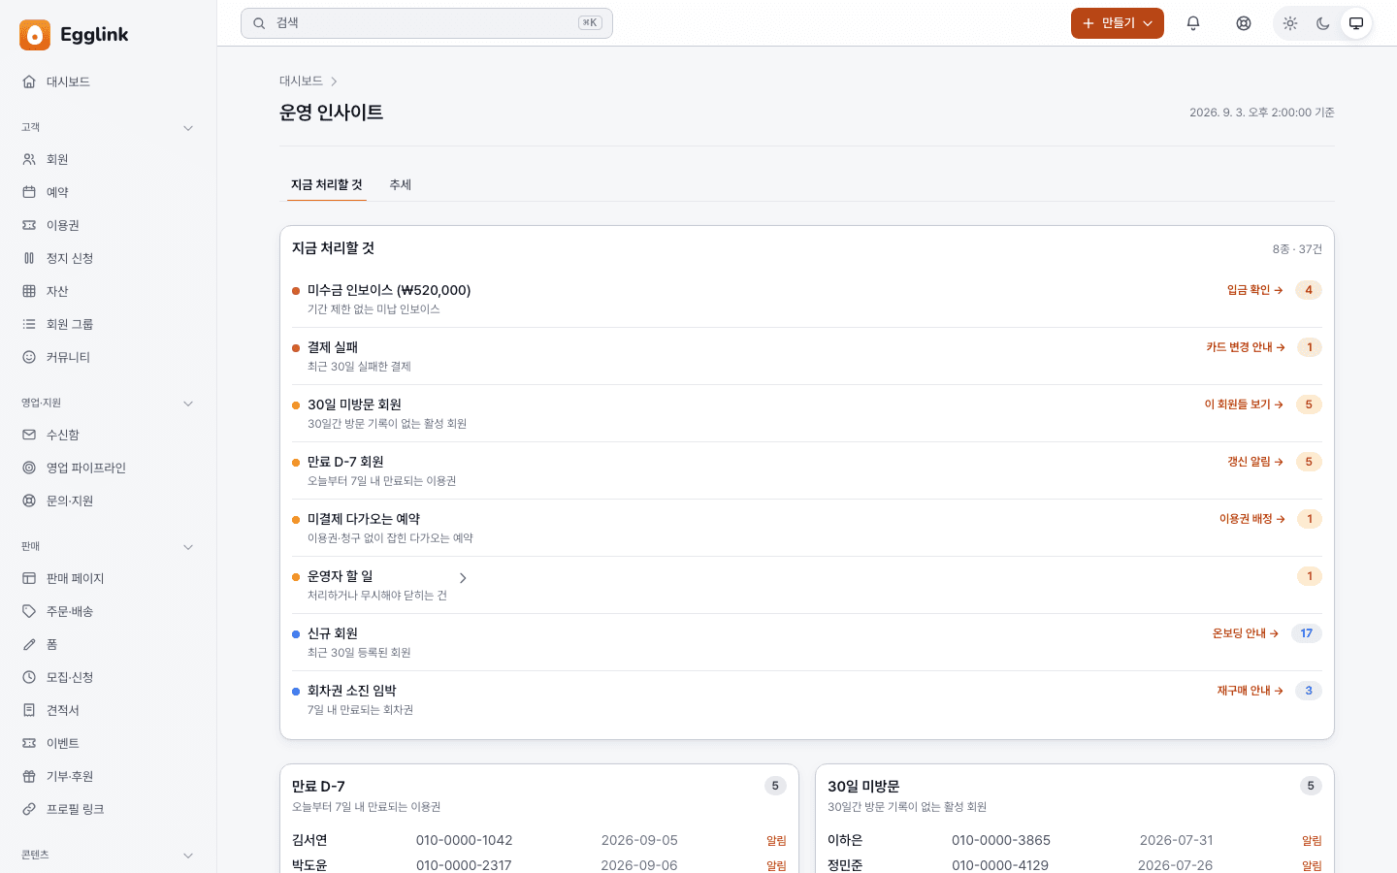Image resolution: width=1397 pixels, height=873 pixels.
Task: Collapse the 고객 sidebar section
Action: (188, 128)
